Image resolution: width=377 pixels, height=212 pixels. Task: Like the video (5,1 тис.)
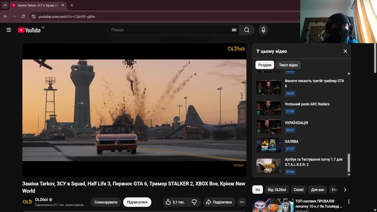[175, 202]
